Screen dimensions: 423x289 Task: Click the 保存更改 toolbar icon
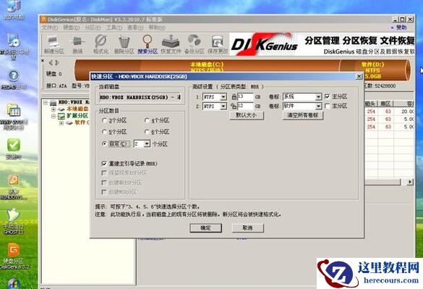pos(218,45)
